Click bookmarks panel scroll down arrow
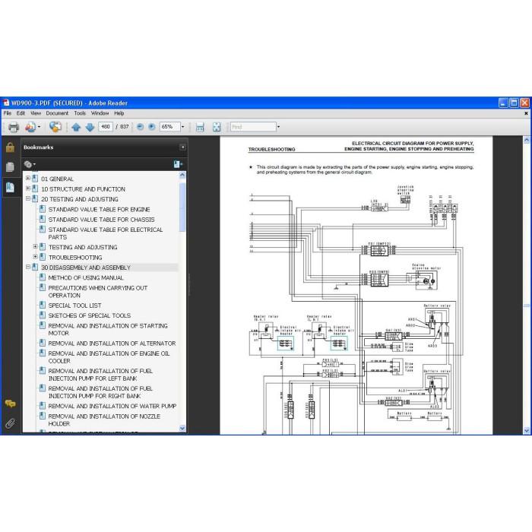 (x=182, y=428)
